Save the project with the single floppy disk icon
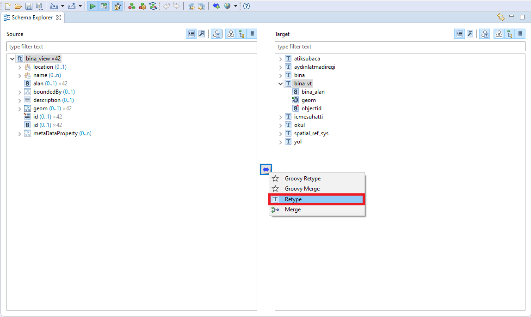This screenshot has height=317, width=531. point(29,6)
